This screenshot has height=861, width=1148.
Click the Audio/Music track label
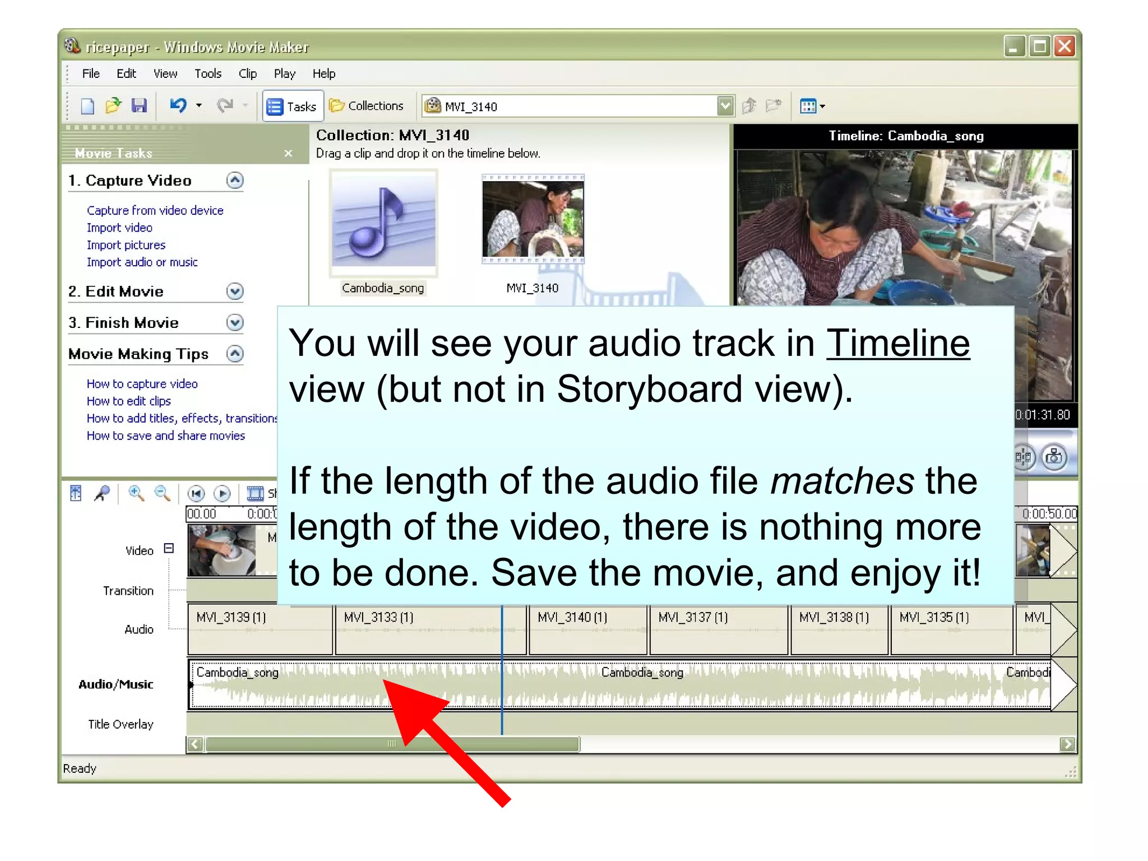pos(116,684)
